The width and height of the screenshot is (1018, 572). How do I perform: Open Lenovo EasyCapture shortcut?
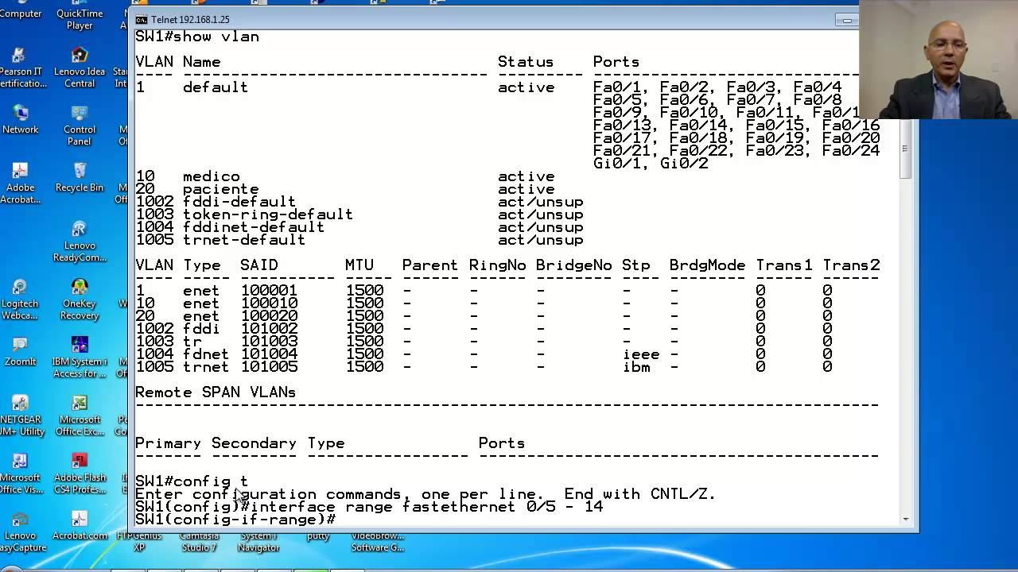[x=21, y=531]
